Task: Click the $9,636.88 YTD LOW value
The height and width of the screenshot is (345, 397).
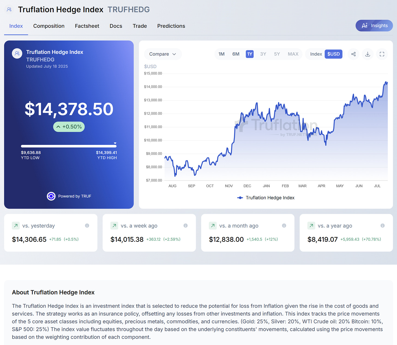Action: point(31,152)
